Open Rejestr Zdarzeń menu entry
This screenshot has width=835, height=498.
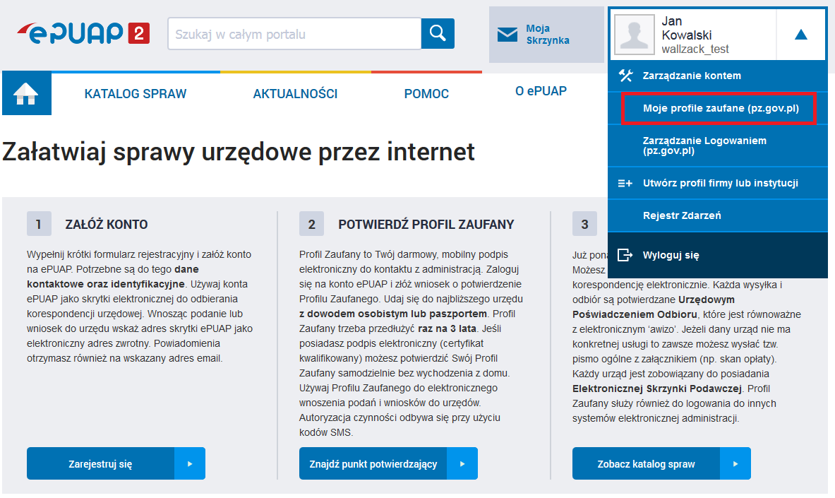coord(717,215)
